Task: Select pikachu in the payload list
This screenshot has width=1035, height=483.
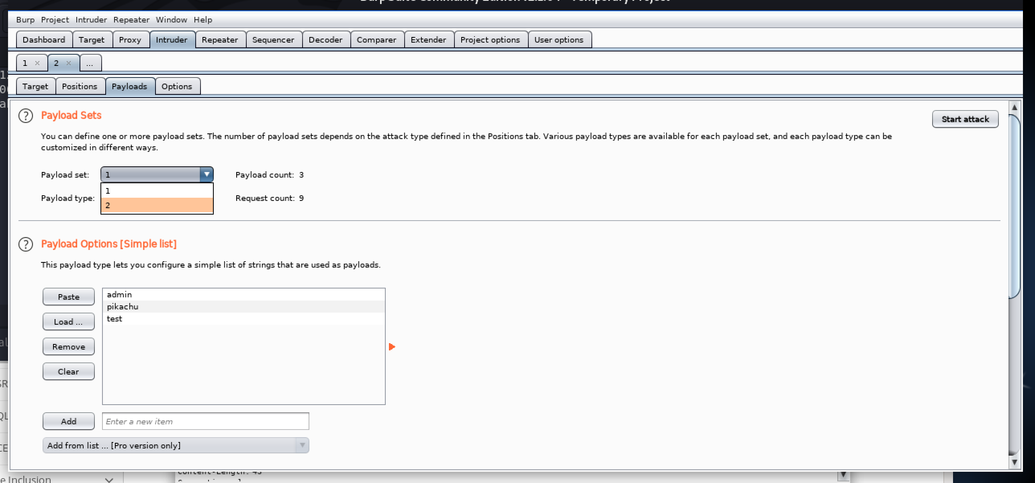Action: (x=123, y=307)
